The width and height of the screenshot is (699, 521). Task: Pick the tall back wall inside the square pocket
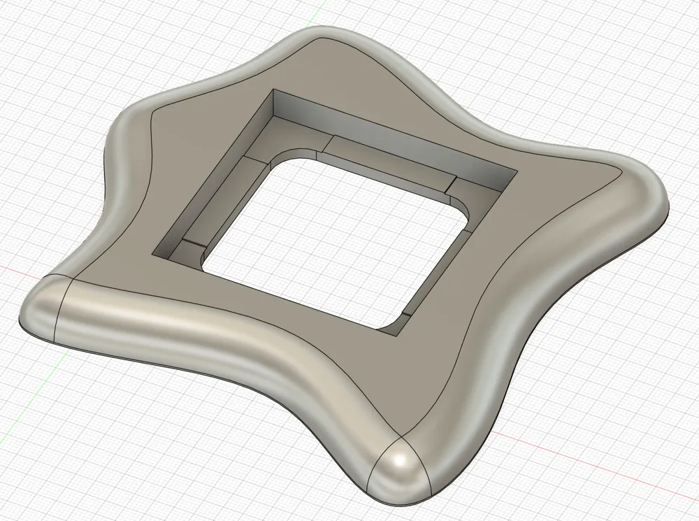[394, 141]
